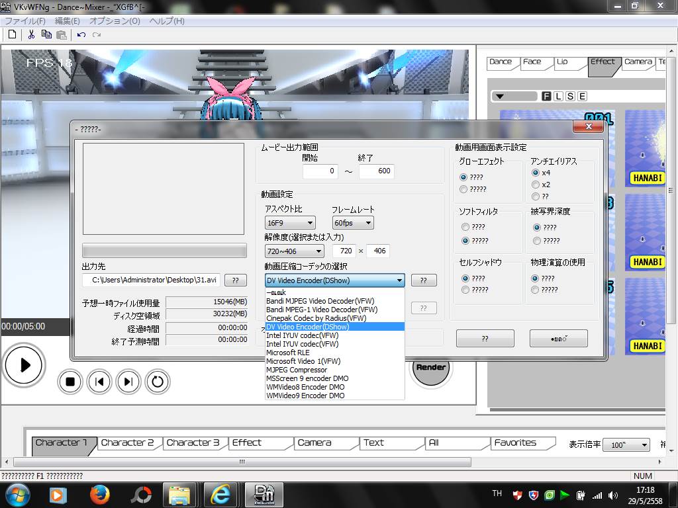Open the 編集(E) menu
This screenshot has height=508, width=678.
pyautogui.click(x=67, y=21)
